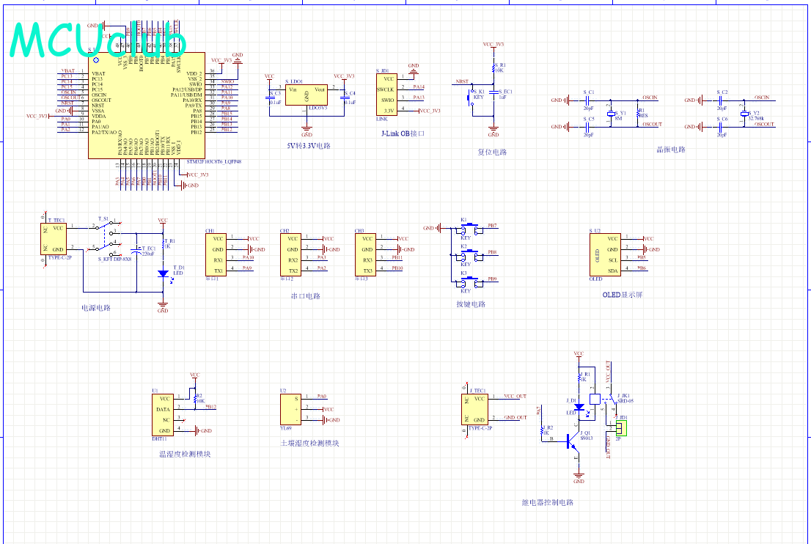Click the J_TEC1 TYPE-C-2P output connector
This screenshot has height=544, width=811.
[x=476, y=408]
